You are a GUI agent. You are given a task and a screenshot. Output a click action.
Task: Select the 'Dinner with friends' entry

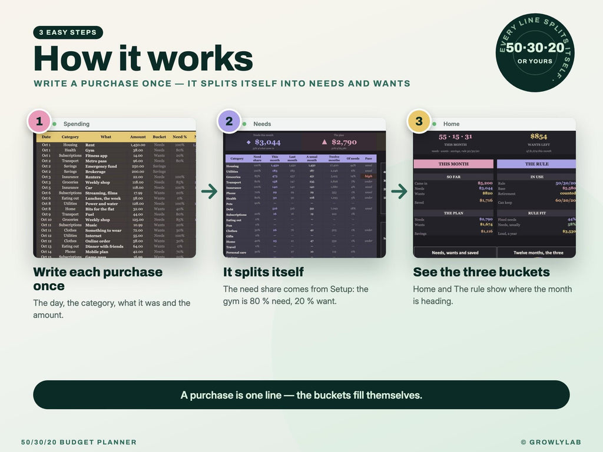pos(104,247)
